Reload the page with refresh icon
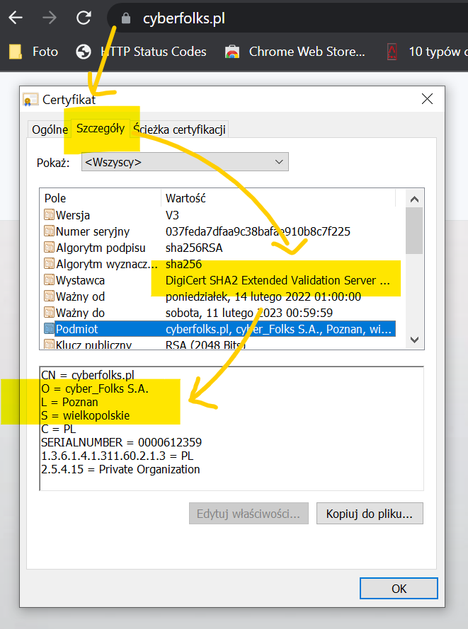 (x=84, y=18)
